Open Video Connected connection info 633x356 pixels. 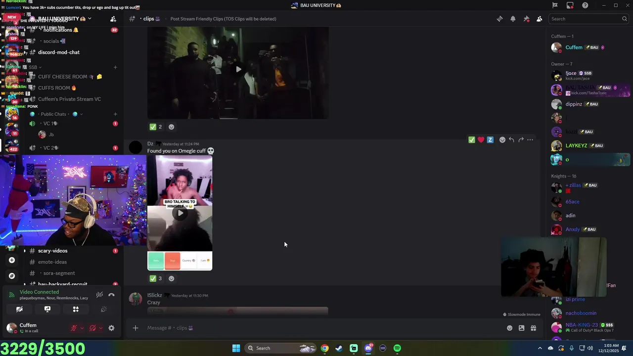pos(39,292)
